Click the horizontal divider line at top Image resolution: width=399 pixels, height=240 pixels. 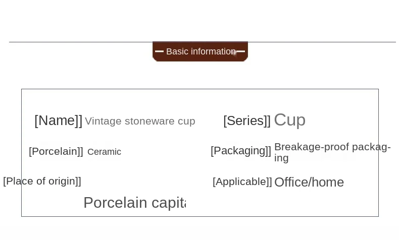click(203, 42)
